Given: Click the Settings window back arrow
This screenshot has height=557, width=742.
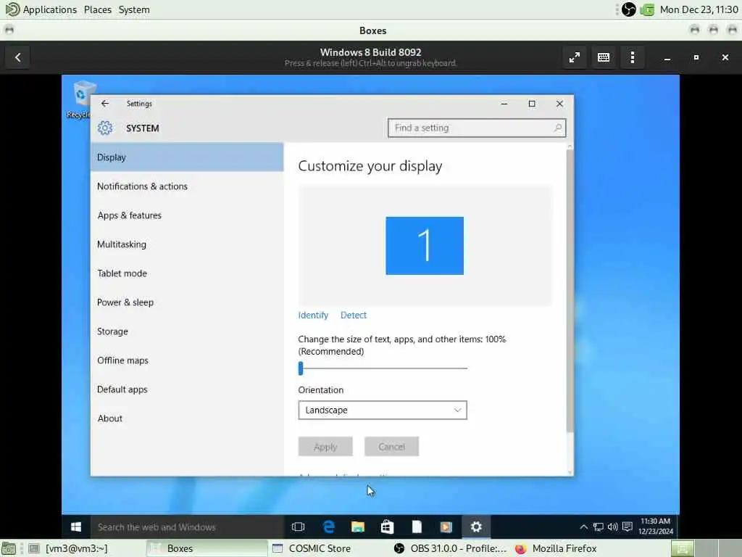Looking at the screenshot, I should click(x=105, y=103).
